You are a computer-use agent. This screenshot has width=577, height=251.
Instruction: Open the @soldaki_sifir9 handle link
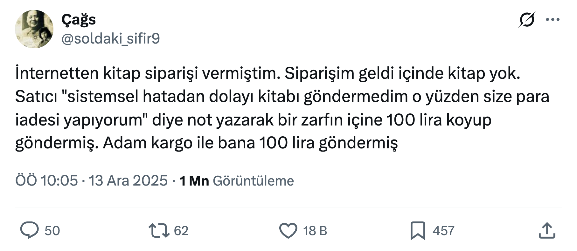(x=110, y=39)
